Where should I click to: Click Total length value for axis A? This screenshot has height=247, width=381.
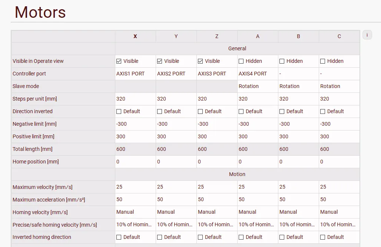(258, 149)
